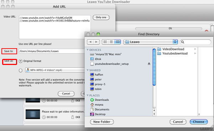Click sidebar scrollbar up arrow
This screenshot has height=131, width=214.
coord(154,110)
